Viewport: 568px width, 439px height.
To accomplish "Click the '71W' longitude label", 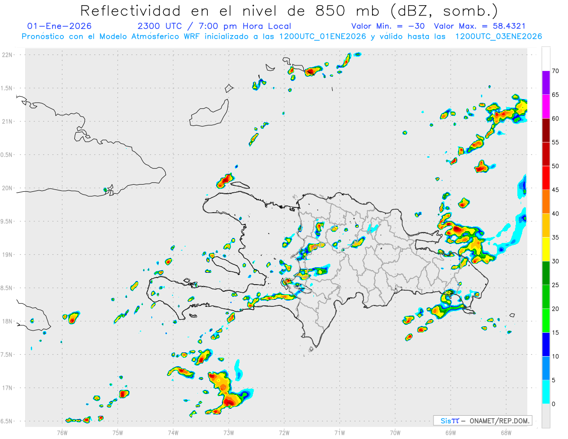I will (339, 432).
